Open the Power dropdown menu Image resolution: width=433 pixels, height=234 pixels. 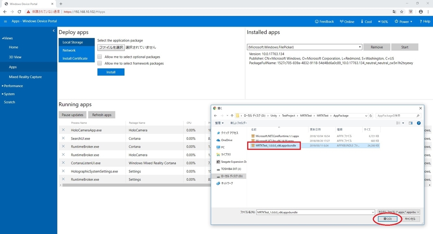pyautogui.click(x=403, y=22)
